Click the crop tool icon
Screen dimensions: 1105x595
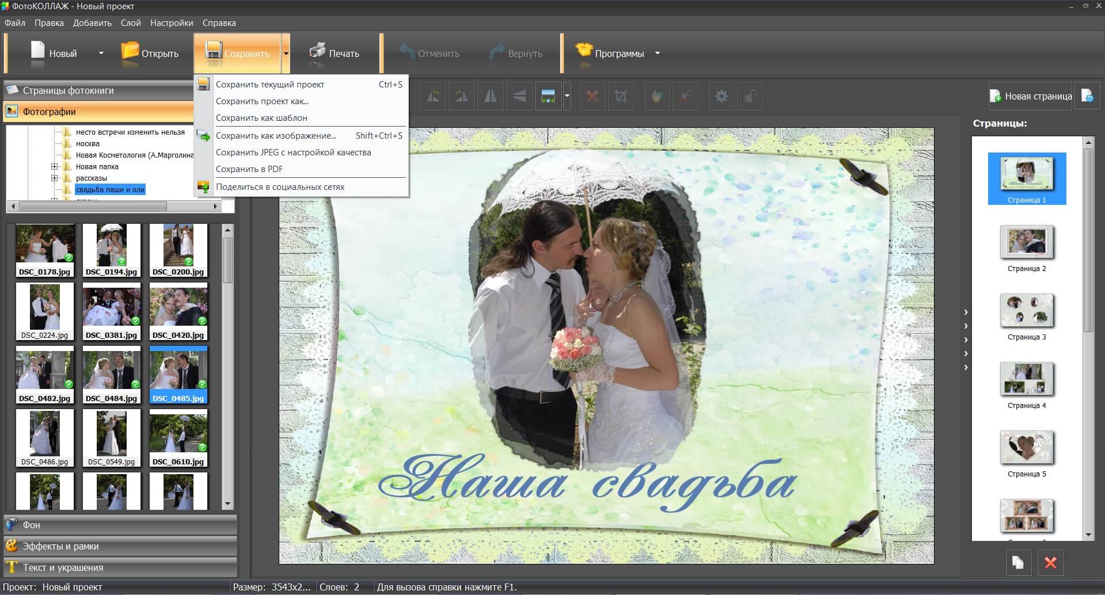click(621, 96)
